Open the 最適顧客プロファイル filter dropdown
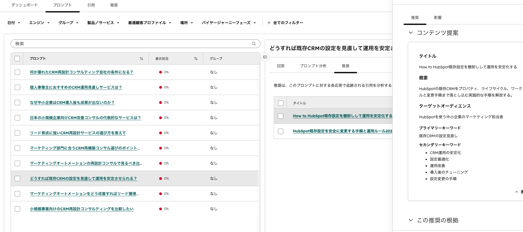 [x=150, y=23]
